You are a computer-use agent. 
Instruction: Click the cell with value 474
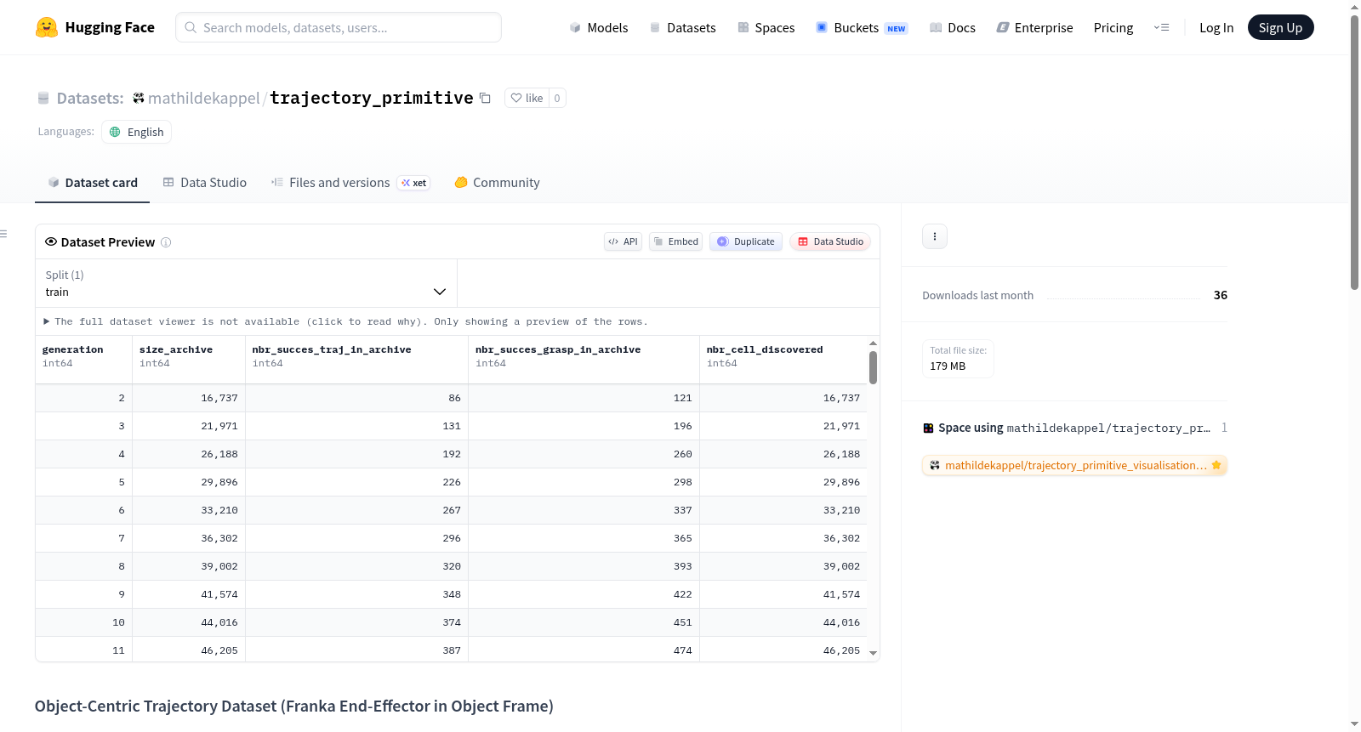pos(584,650)
